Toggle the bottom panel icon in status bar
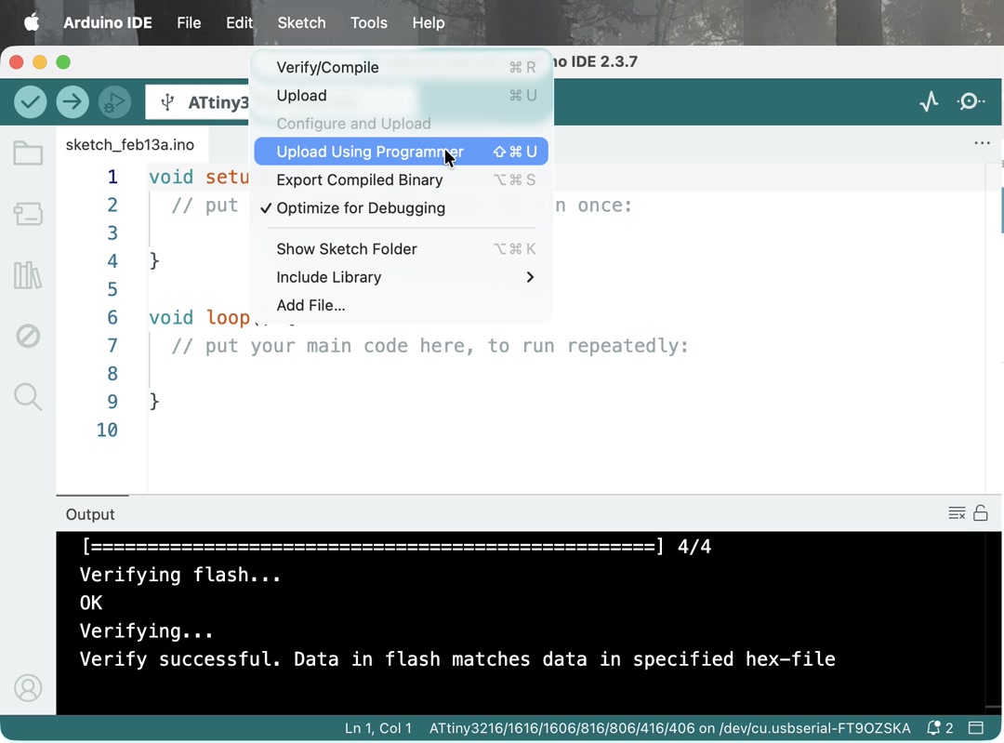This screenshot has width=1004, height=743. tap(976, 728)
